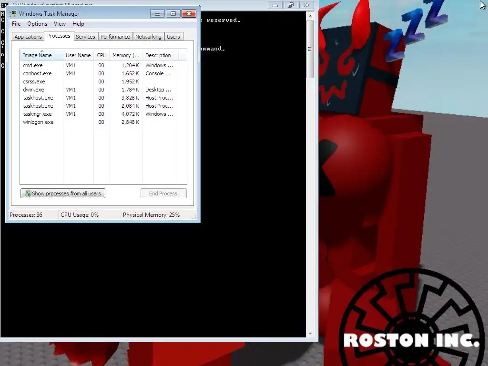The image size is (488, 366).
Task: Click the 'Console ...' description cell
Action: pos(158,73)
